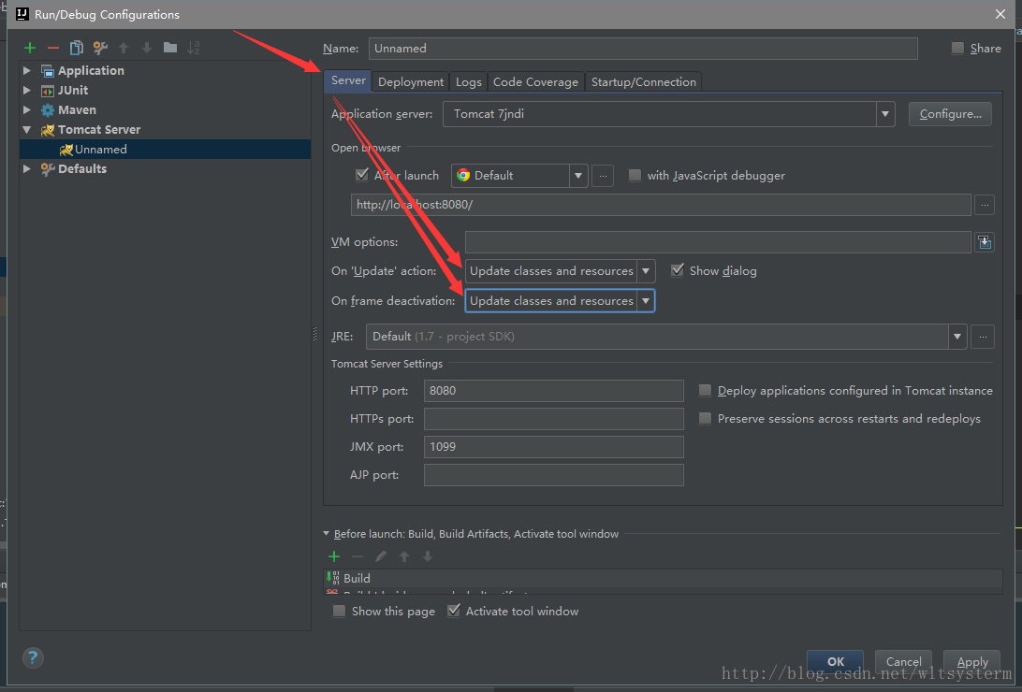Screen dimensions: 1022x692
Task: Sort configurations alphabetically icon
Action: pyautogui.click(x=194, y=48)
